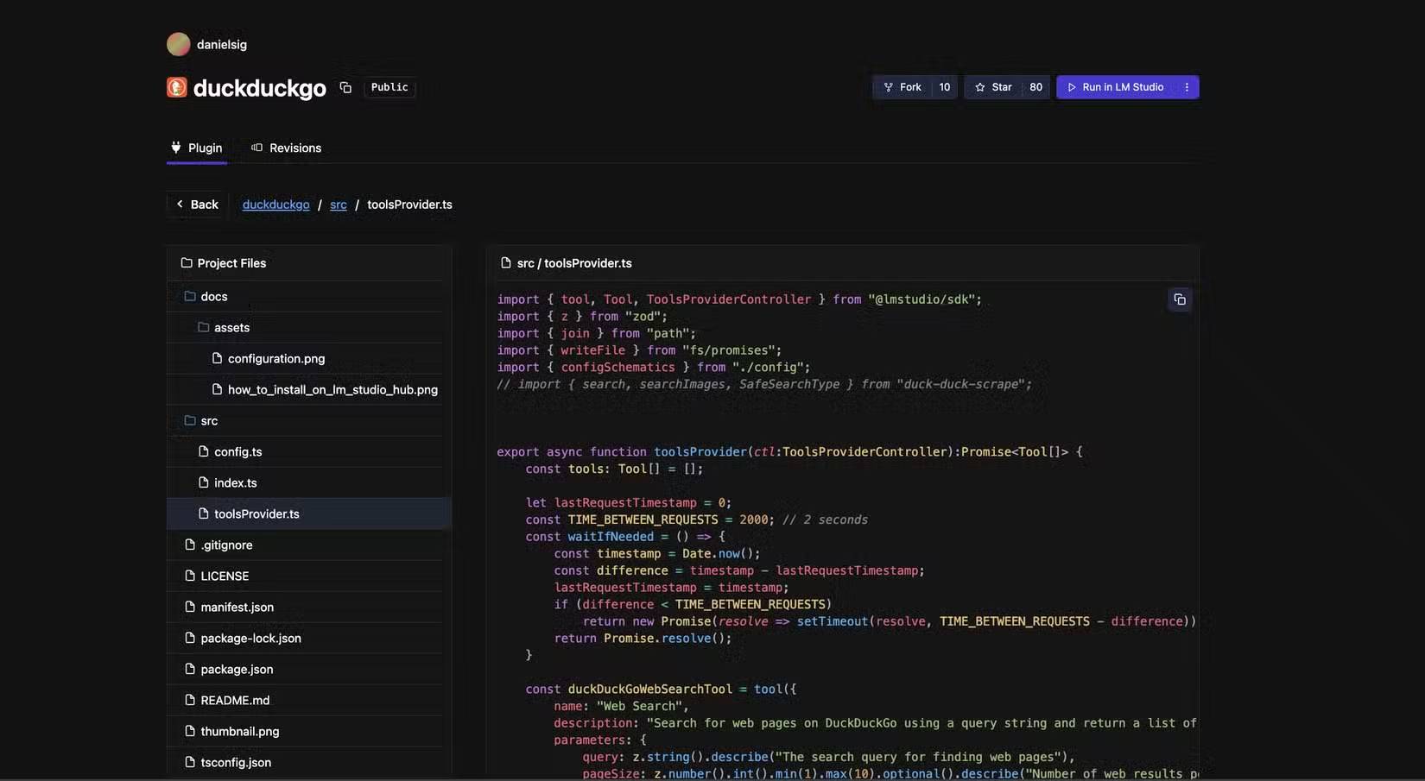Click the star icon to star duckduckgo
The width and height of the screenshot is (1425, 781).
(x=979, y=86)
